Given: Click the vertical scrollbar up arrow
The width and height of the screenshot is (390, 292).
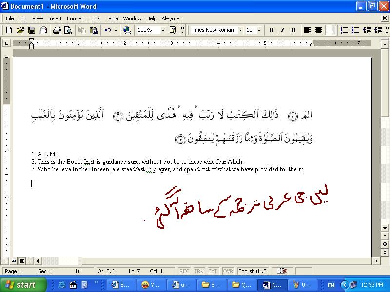Looking at the screenshot, I should pyautogui.click(x=385, y=44).
